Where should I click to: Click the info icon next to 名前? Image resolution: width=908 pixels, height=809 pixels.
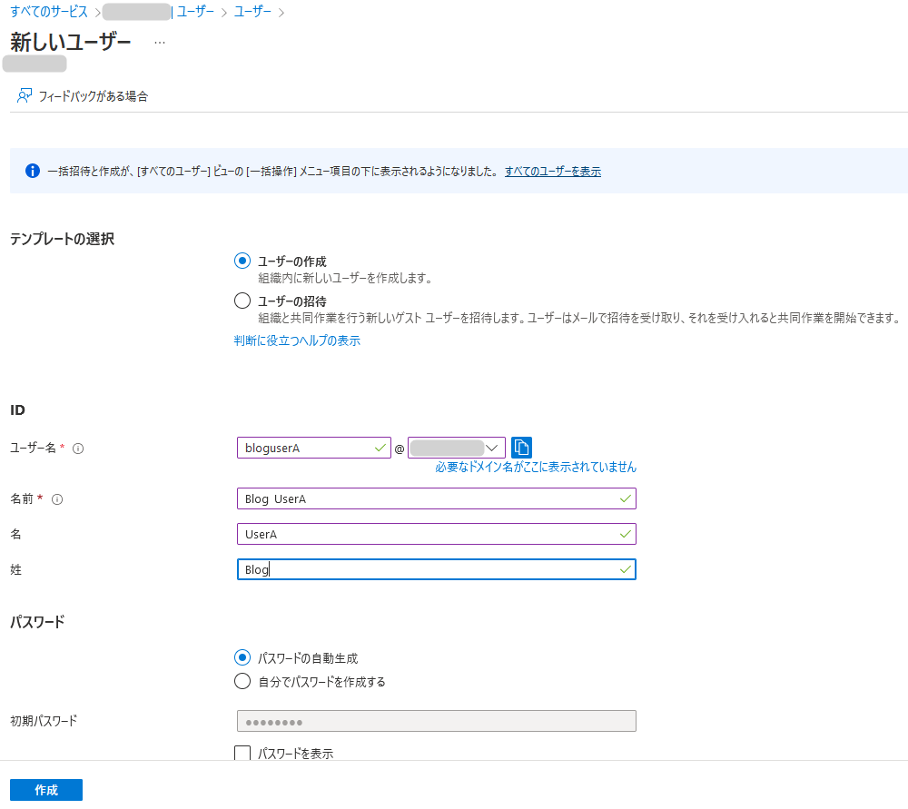(x=57, y=499)
